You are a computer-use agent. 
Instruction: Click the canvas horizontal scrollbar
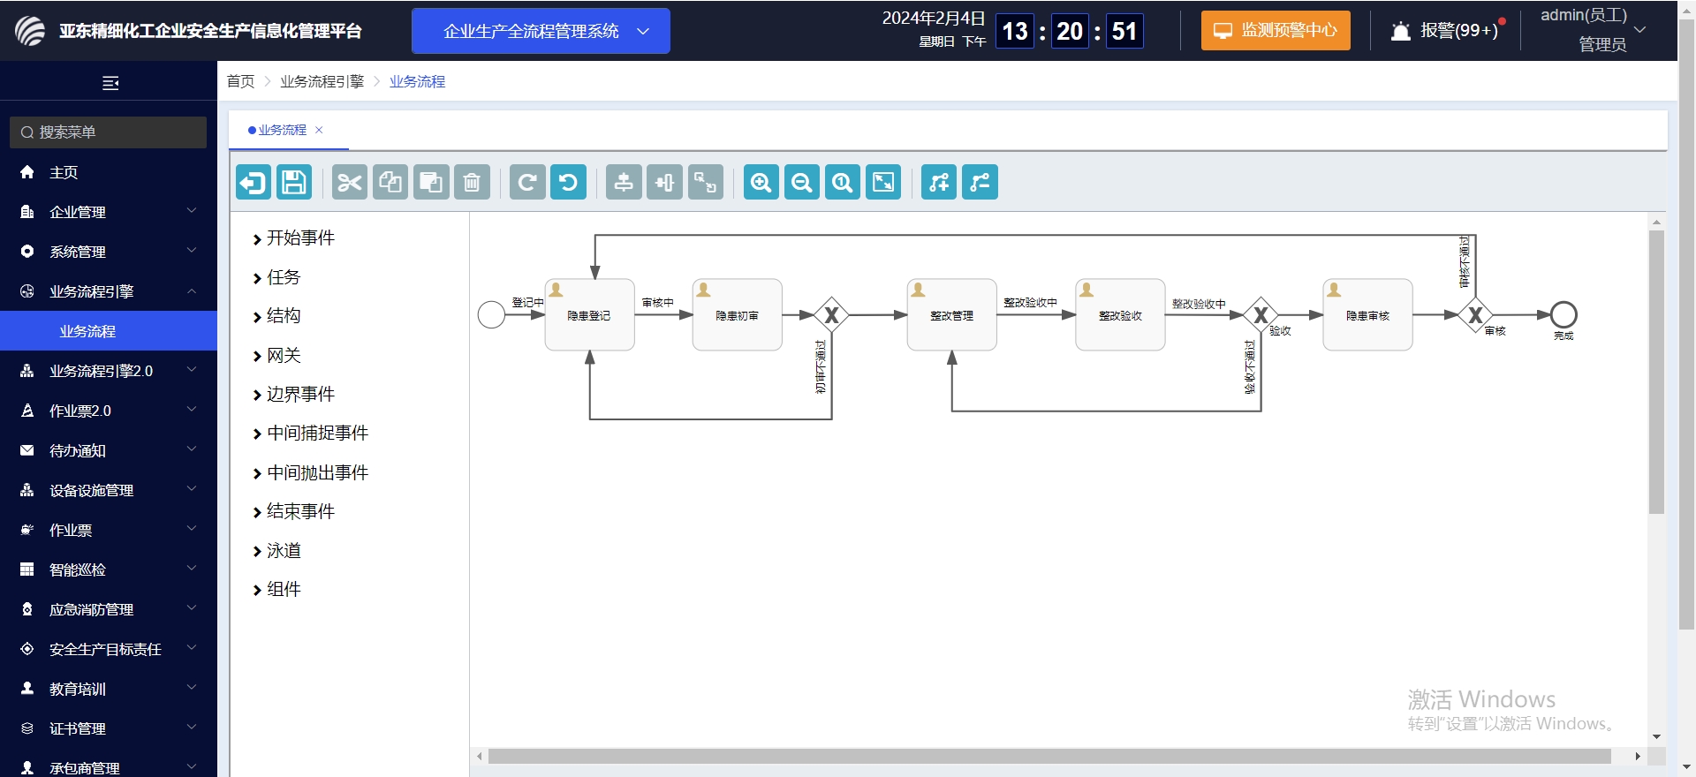[x=1049, y=757]
